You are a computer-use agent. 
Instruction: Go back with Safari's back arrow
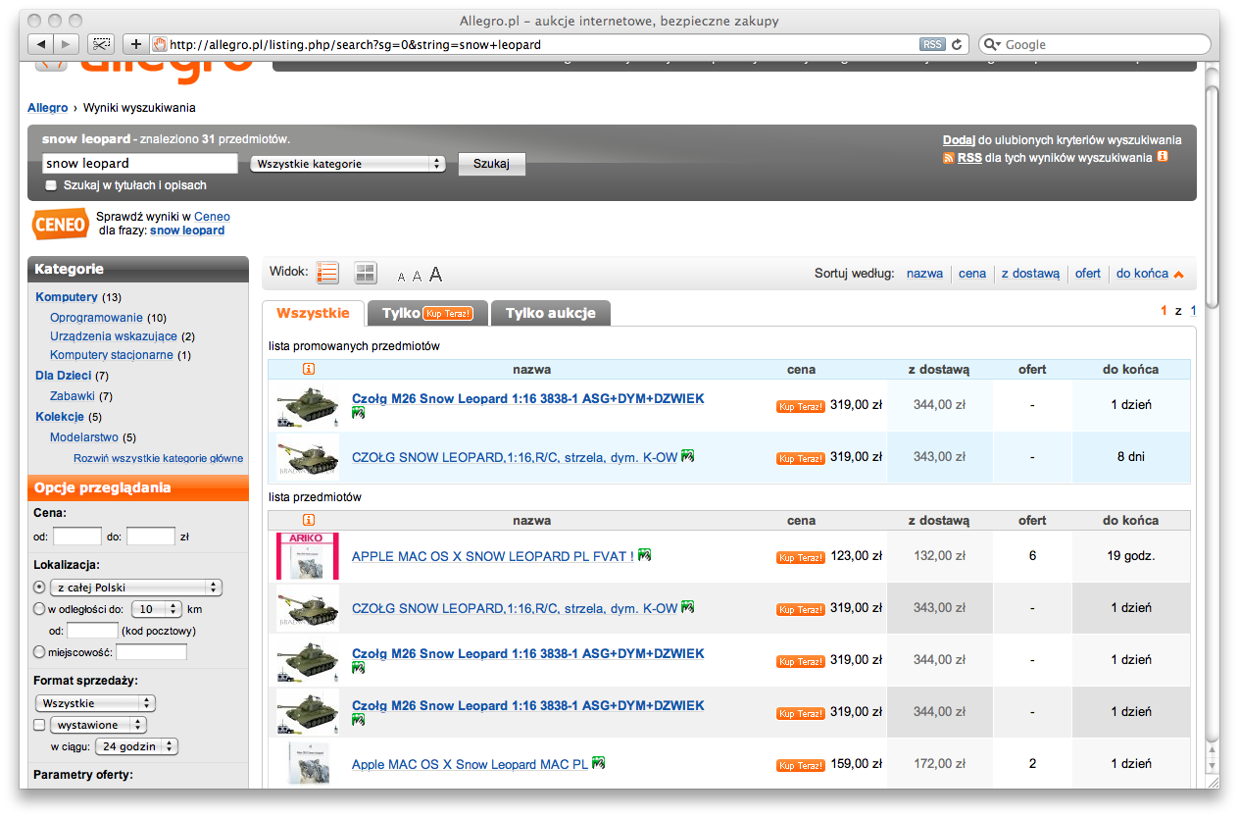(x=41, y=44)
